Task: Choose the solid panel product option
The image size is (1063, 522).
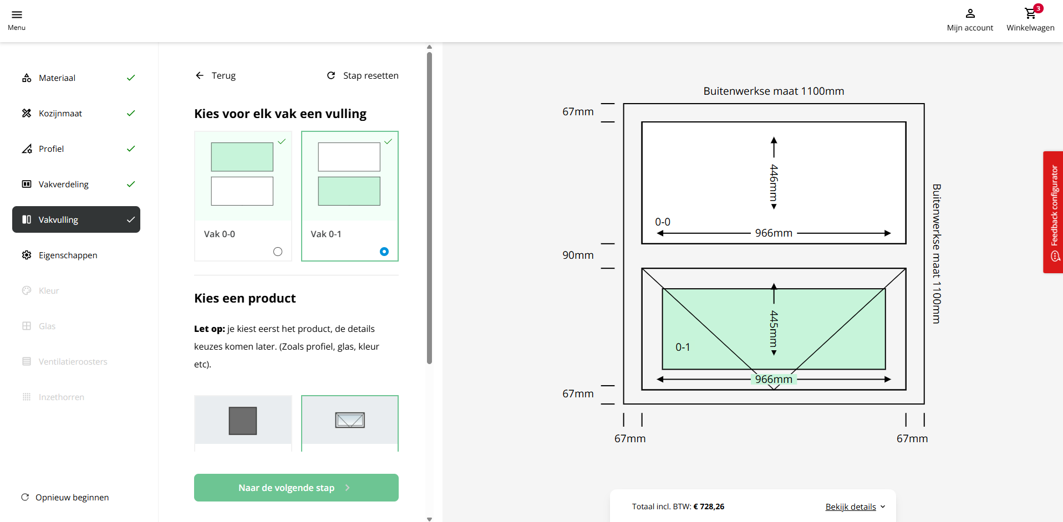Action: pyautogui.click(x=243, y=421)
